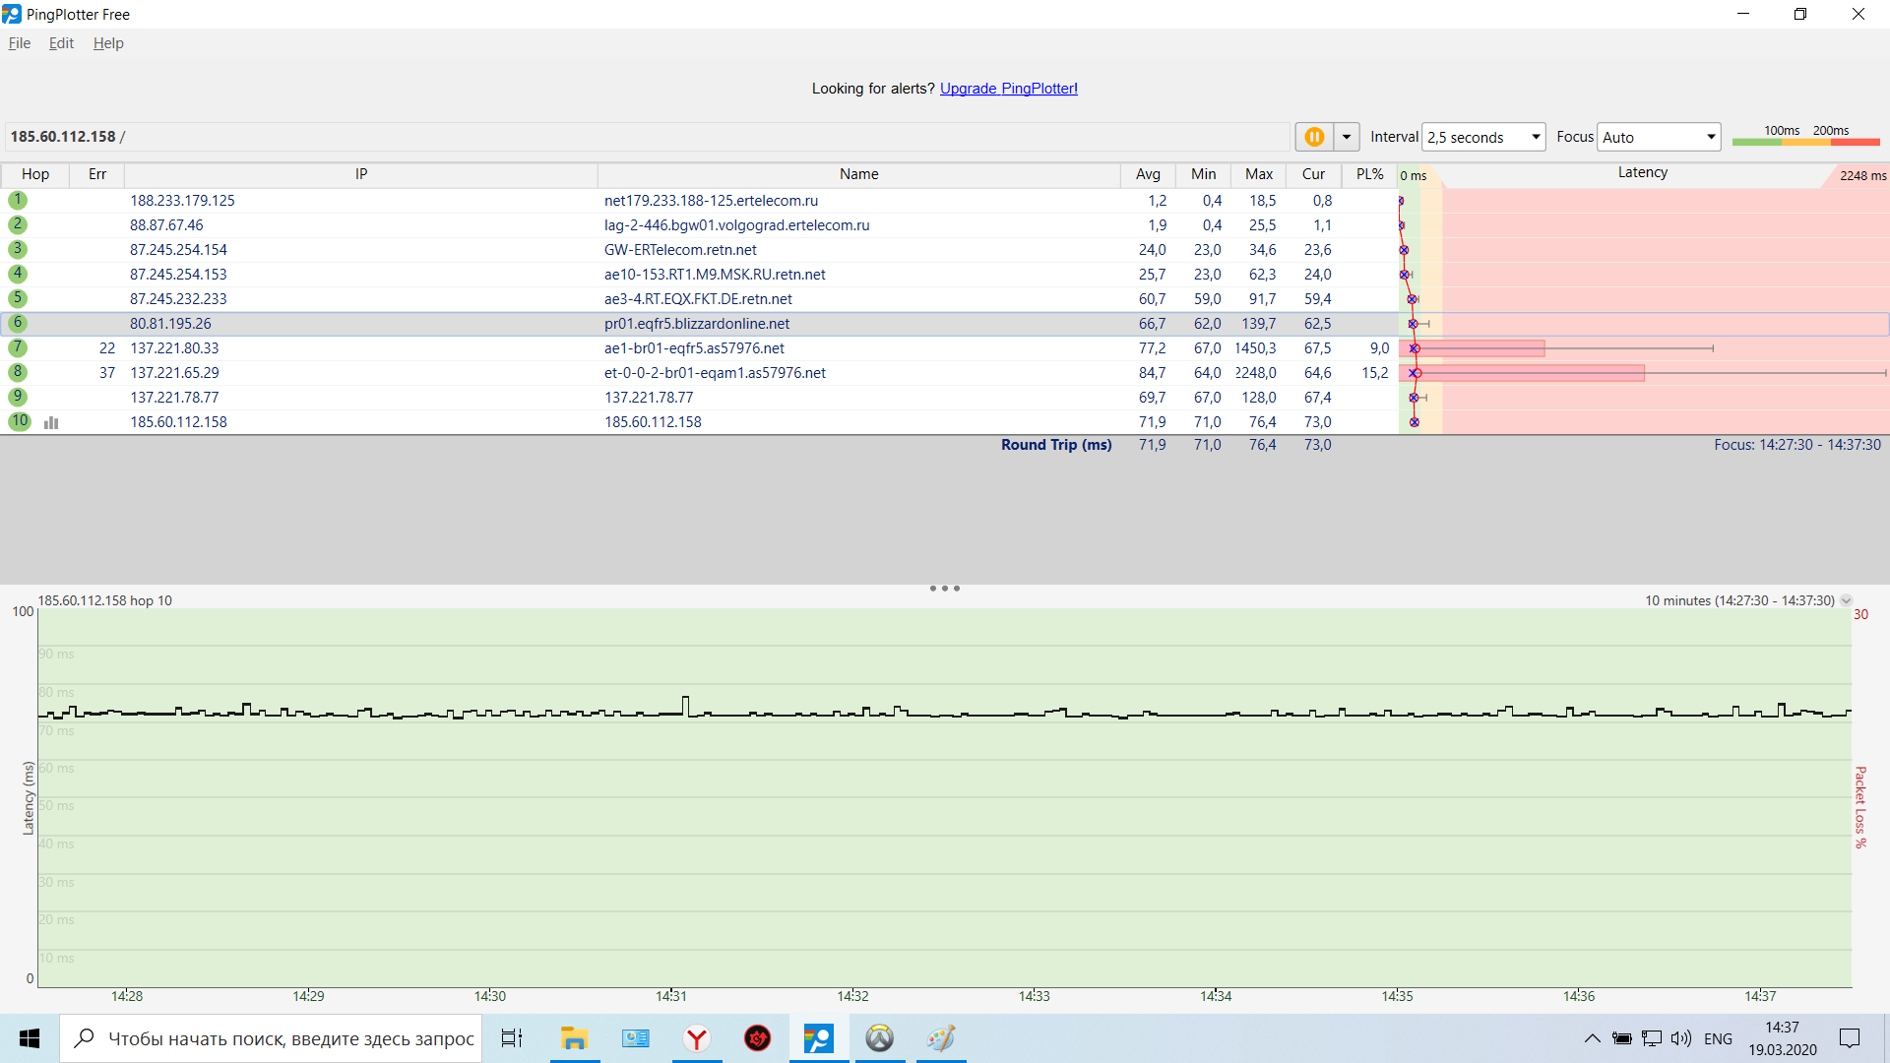Image resolution: width=1890 pixels, height=1063 pixels.
Task: Click the Min column header
Action: [x=1203, y=174]
